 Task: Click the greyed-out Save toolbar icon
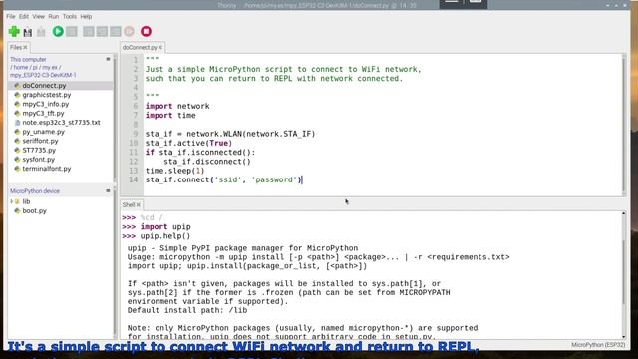41,32
